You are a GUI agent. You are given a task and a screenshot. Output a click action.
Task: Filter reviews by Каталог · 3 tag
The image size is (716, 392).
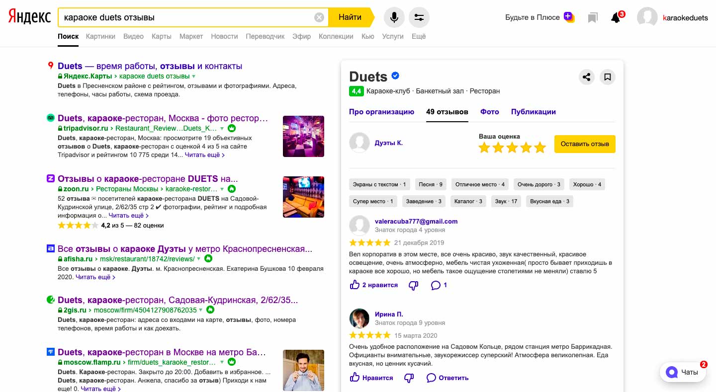(468, 201)
